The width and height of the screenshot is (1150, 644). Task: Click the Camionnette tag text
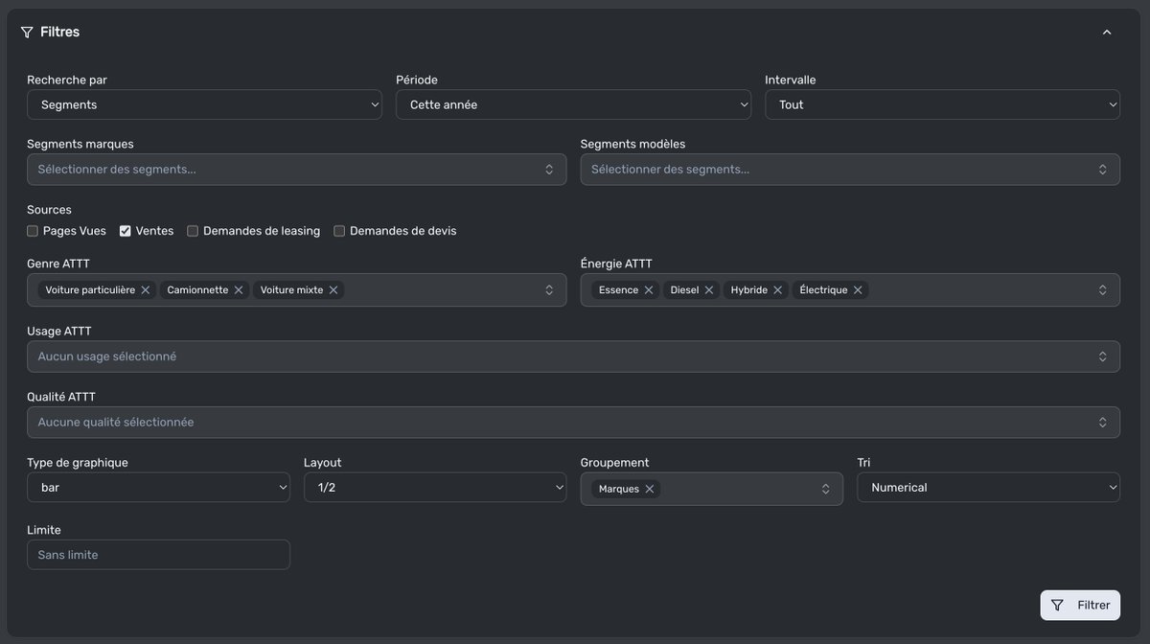(197, 289)
